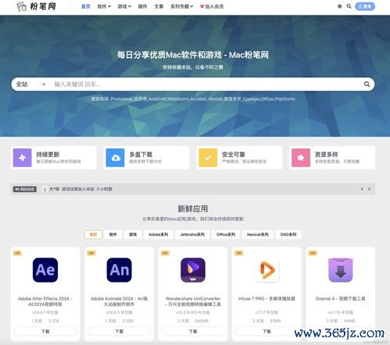Focus the keyword search input field

click(206, 84)
